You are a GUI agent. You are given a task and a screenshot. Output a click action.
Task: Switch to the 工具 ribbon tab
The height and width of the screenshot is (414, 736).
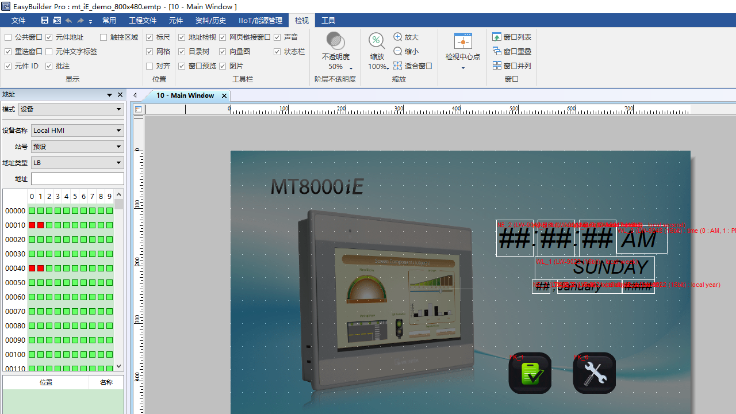coord(328,20)
